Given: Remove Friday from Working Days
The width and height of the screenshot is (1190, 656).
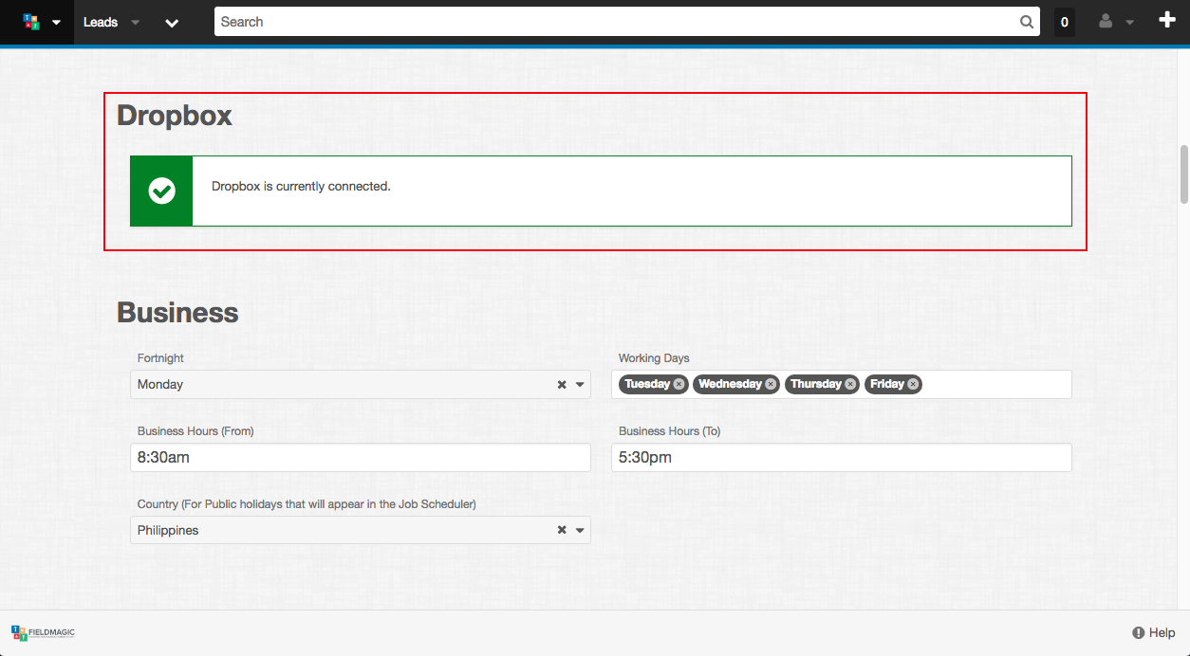Looking at the screenshot, I should [913, 384].
